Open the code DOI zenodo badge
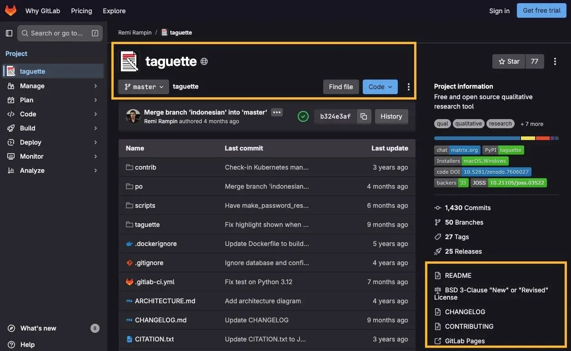Screen dimensions: 571x351 pyautogui.click(x=483, y=172)
